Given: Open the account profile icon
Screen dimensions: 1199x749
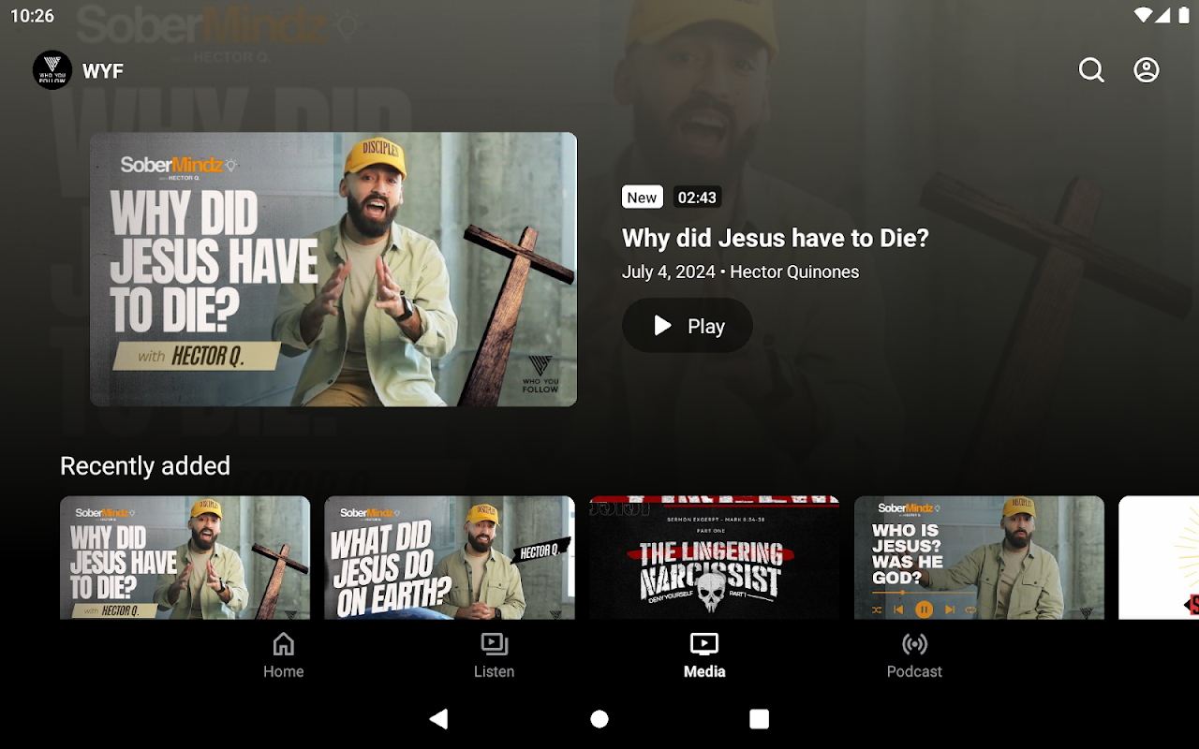Looking at the screenshot, I should (1147, 70).
